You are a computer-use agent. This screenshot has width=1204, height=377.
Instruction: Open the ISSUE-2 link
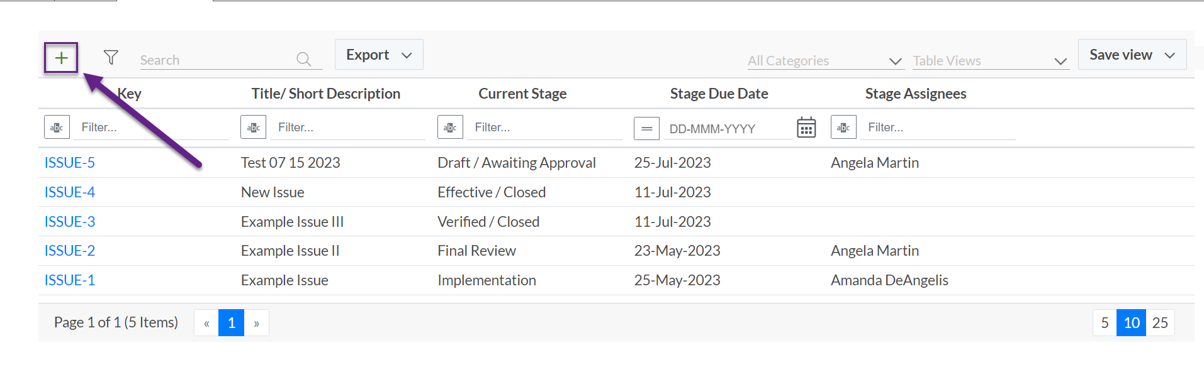70,251
